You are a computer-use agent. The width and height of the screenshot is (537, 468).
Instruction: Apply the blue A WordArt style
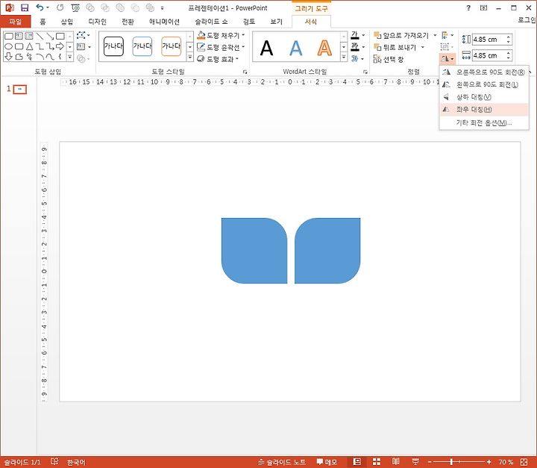click(x=295, y=47)
